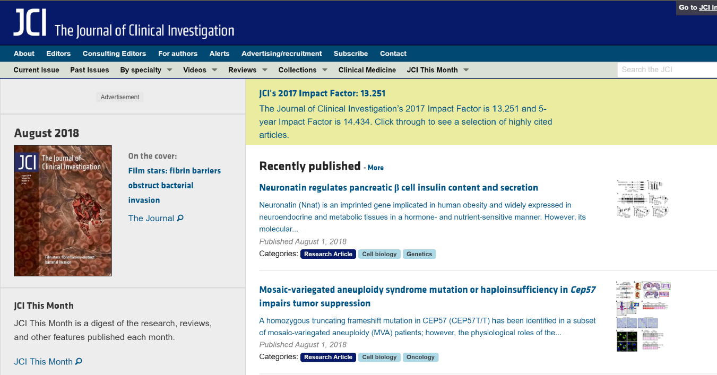Click the magnifier icon beside The Journal
The image size is (717, 375).
point(180,218)
